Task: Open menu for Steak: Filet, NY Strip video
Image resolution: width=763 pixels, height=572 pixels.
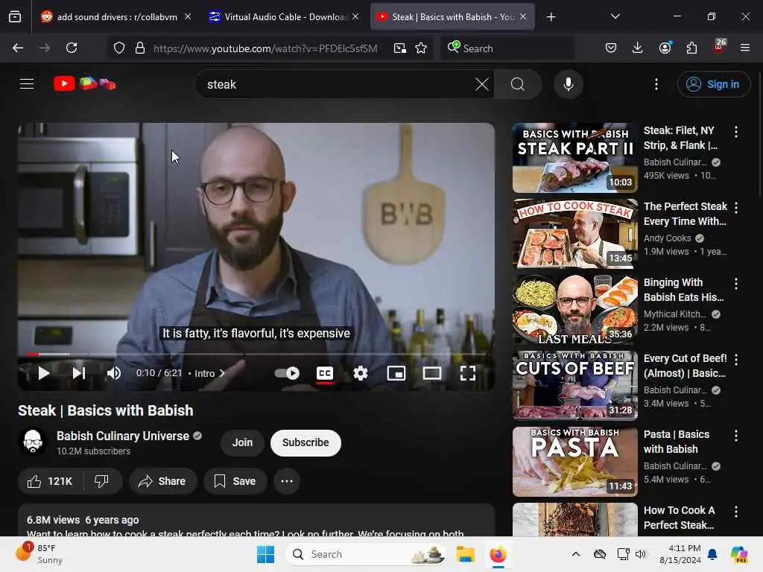Action: point(735,131)
